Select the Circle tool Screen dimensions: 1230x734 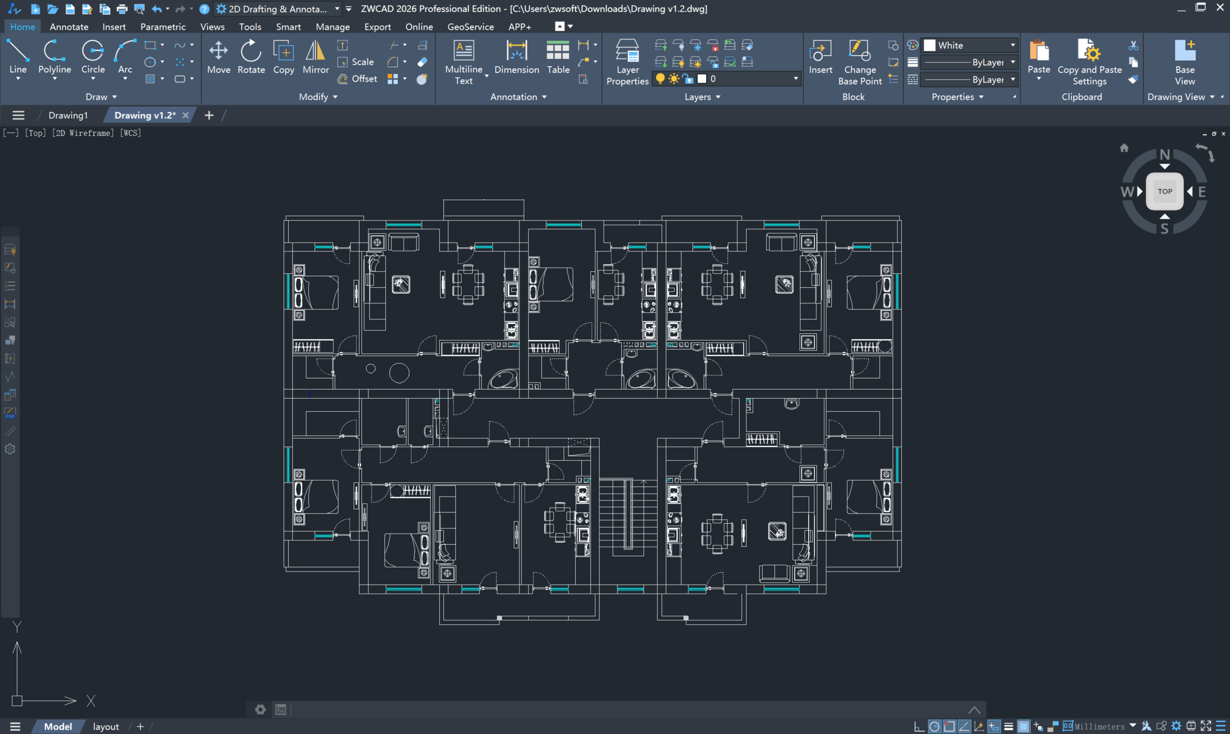(x=92, y=56)
